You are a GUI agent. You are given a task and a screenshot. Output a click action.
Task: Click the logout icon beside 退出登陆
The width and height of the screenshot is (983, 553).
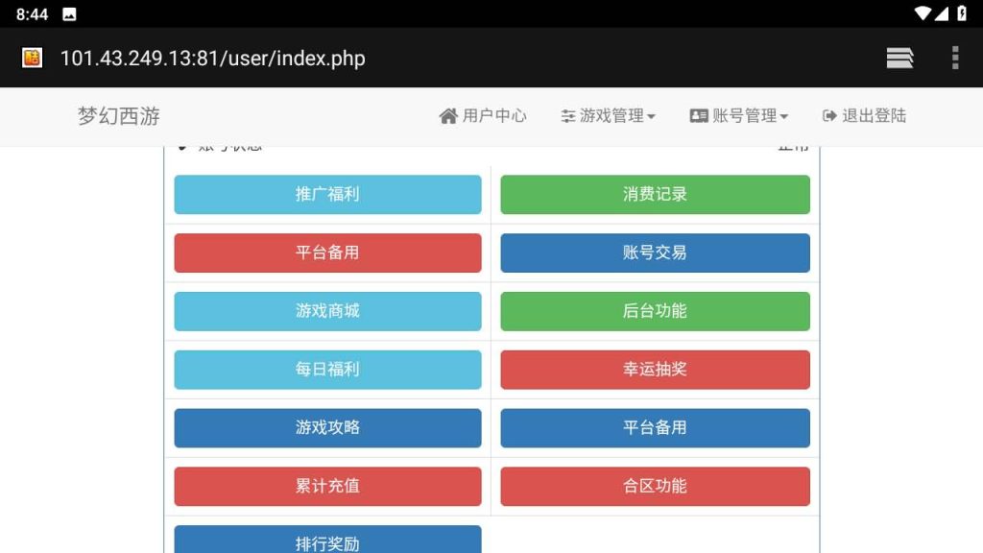tap(827, 115)
